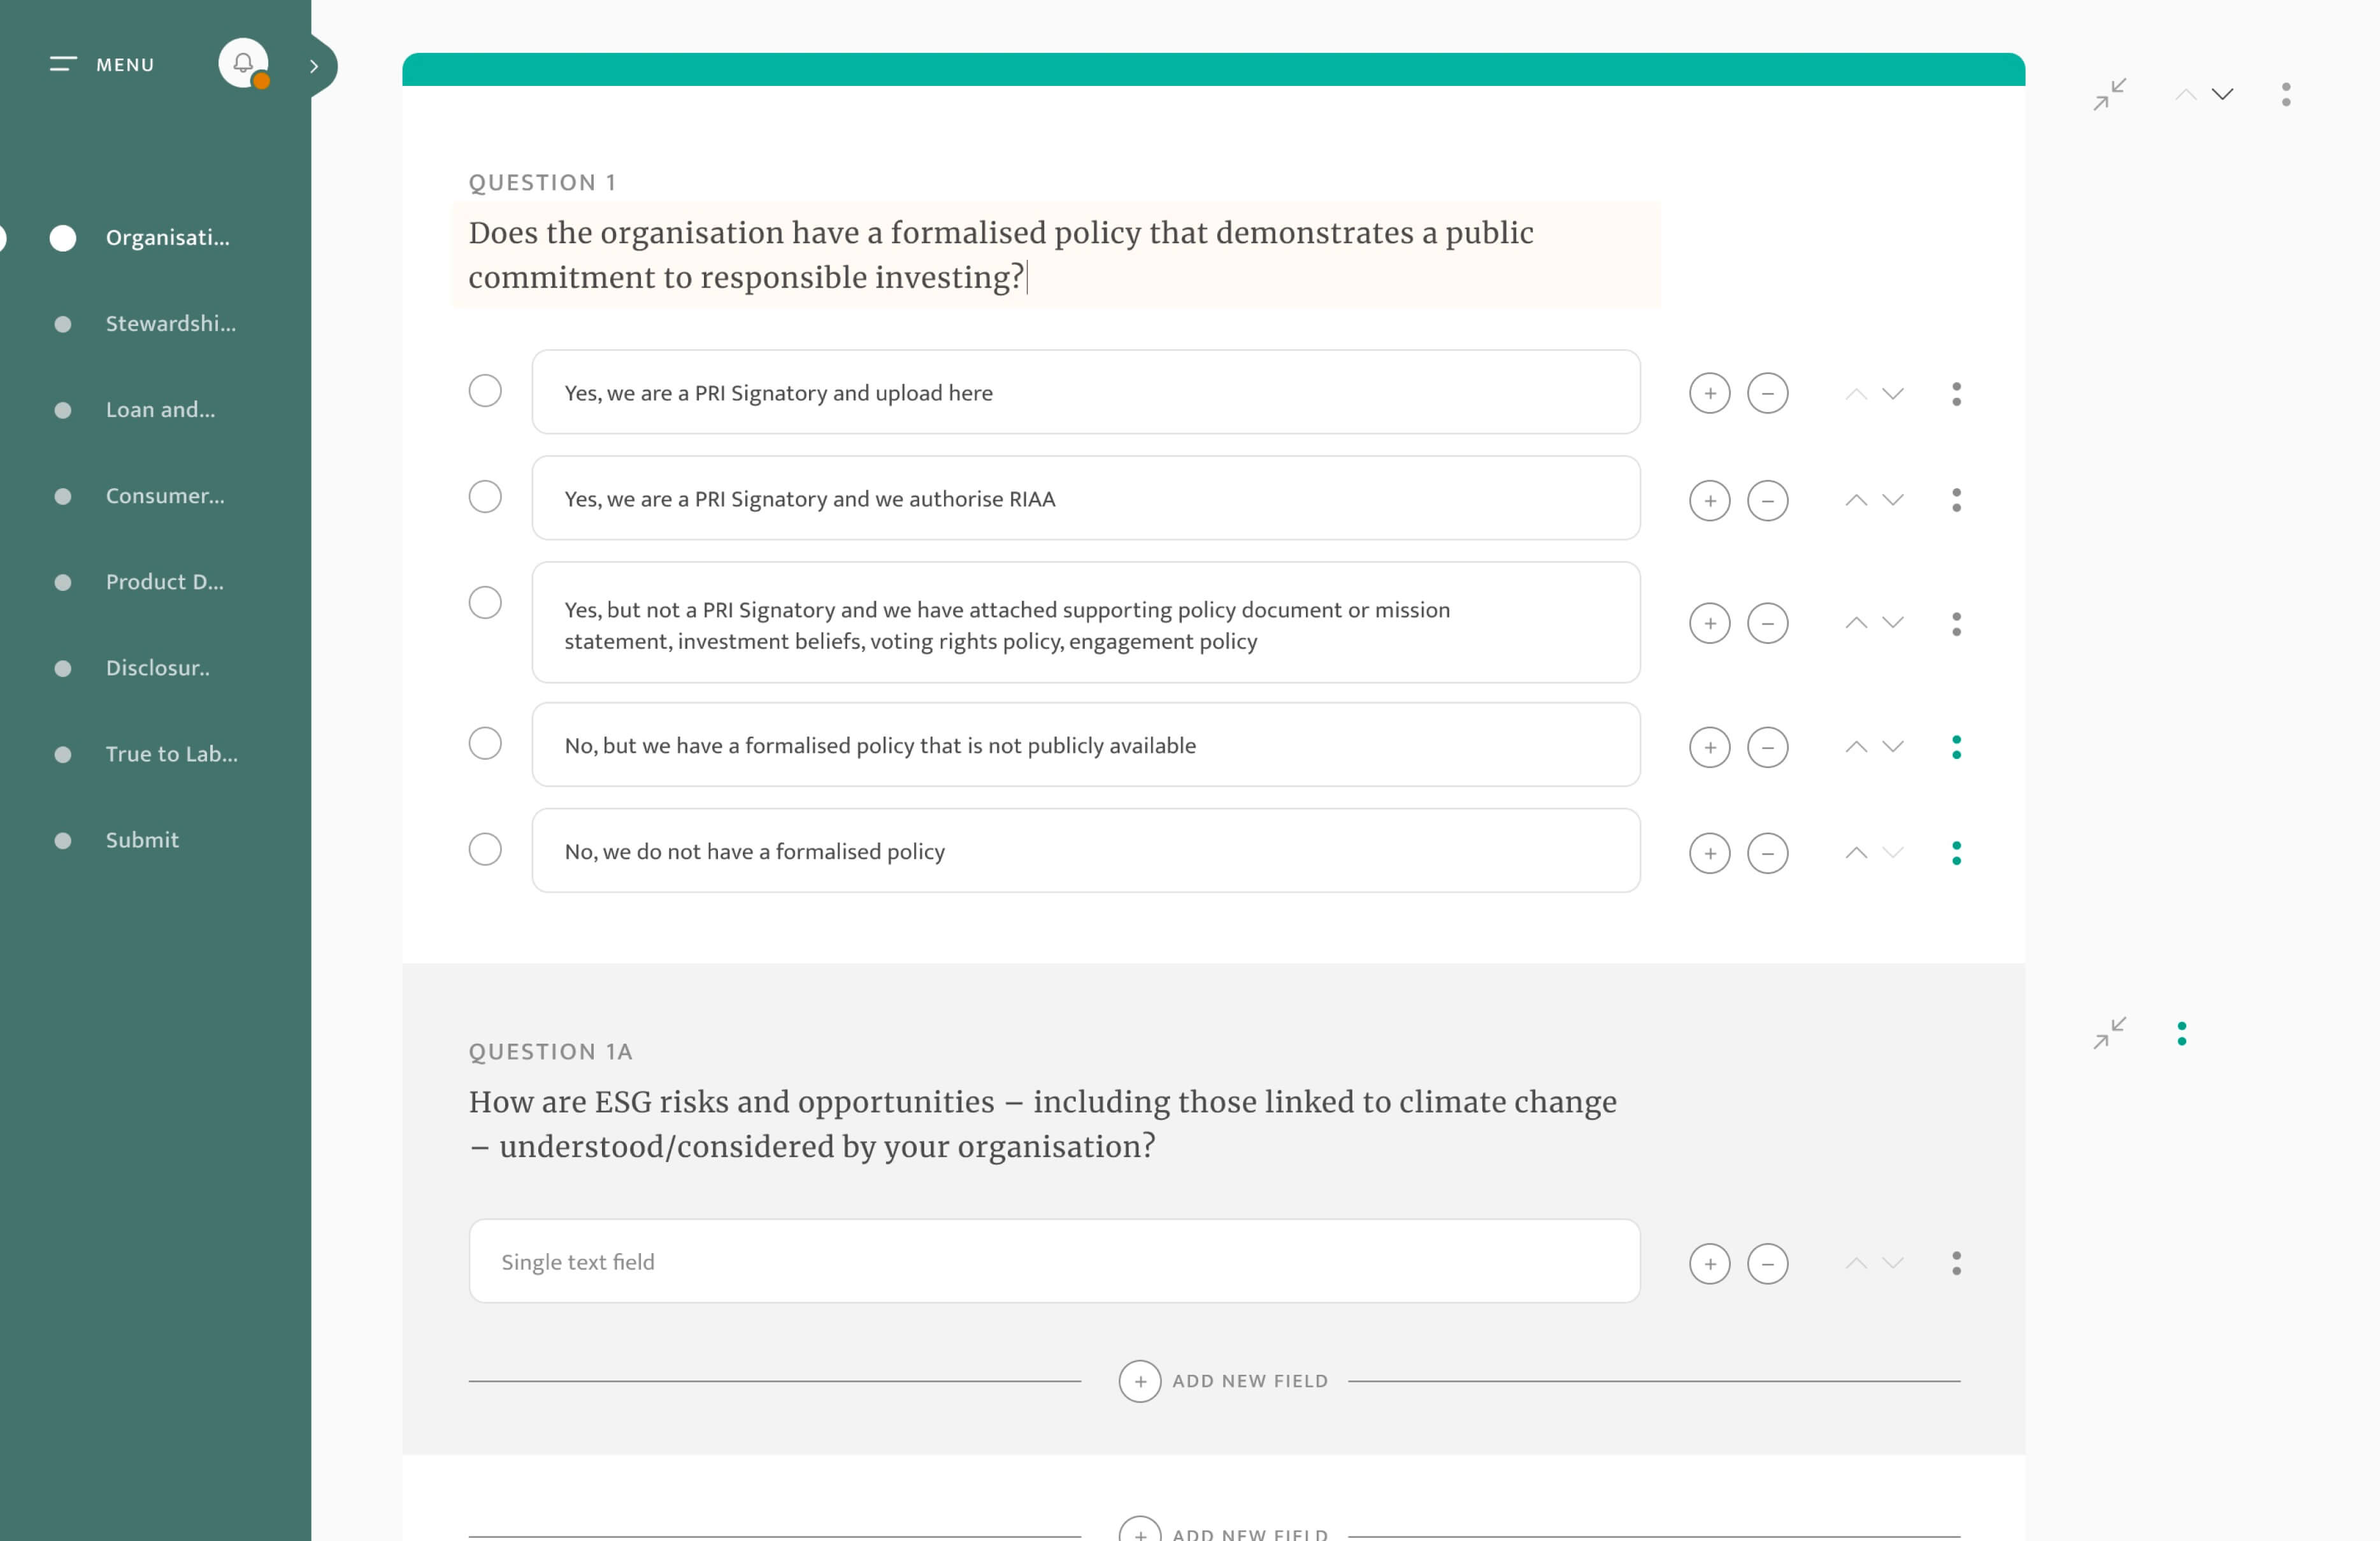The height and width of the screenshot is (1541, 2380).
Task: Open the kebab menu next to Question 1A
Action: click(2182, 1033)
